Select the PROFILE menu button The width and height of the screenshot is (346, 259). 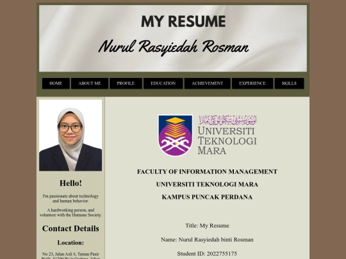click(x=126, y=84)
